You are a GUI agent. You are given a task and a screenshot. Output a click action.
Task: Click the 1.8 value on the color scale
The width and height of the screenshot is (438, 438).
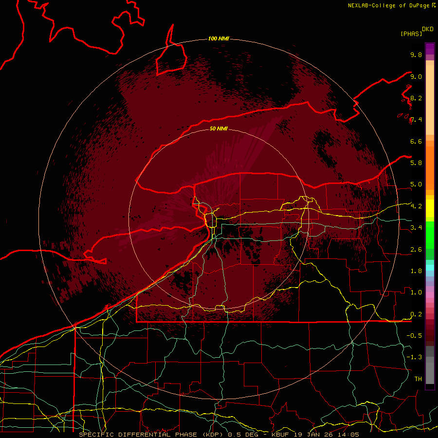tap(416, 271)
